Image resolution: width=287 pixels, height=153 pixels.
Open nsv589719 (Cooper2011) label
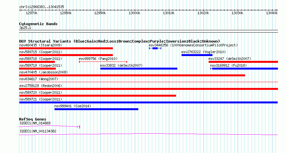click(x=41, y=65)
